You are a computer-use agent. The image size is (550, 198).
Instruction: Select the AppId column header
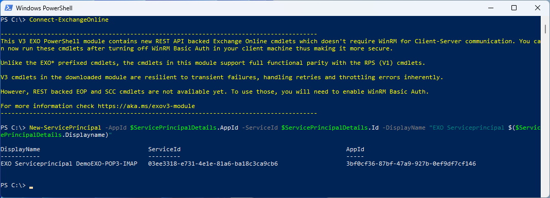[355, 149]
